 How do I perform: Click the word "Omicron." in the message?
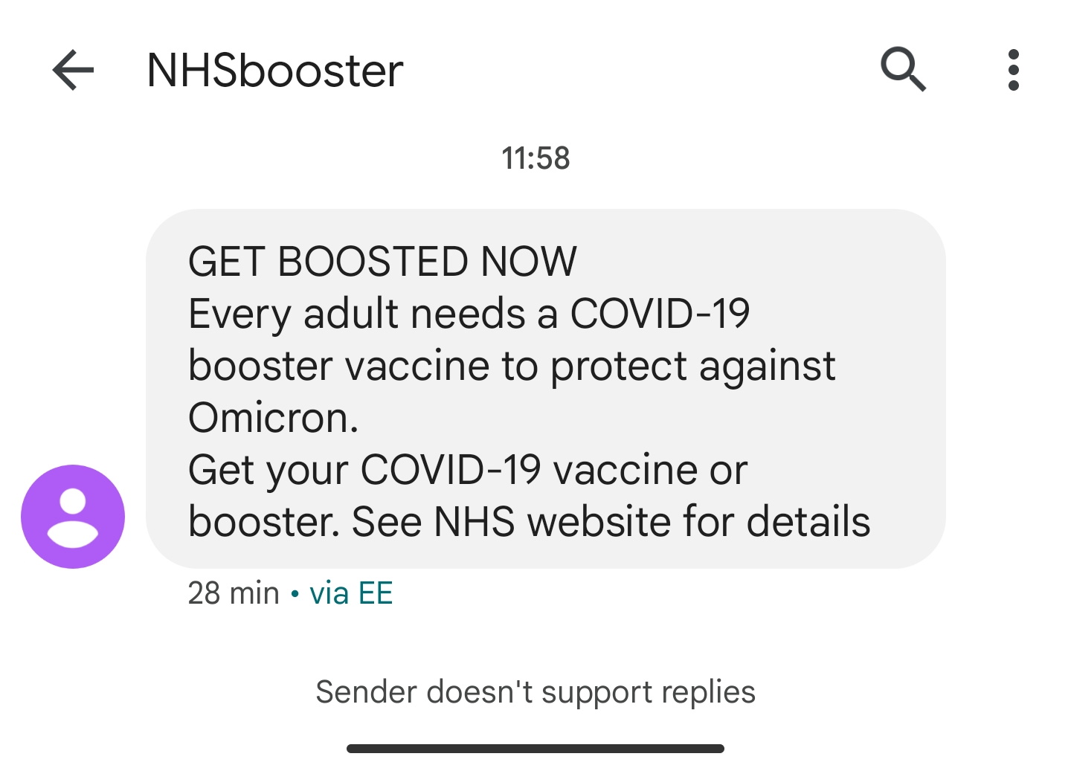click(x=274, y=418)
